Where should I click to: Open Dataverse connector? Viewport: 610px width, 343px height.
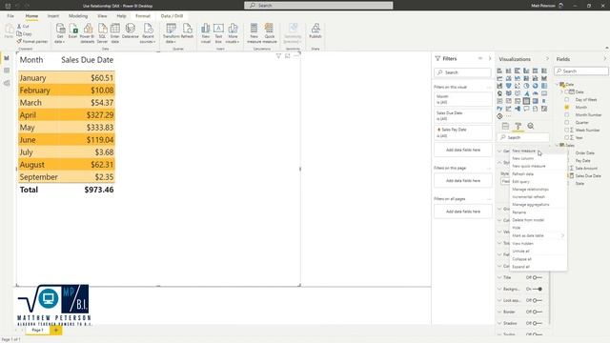tap(131, 31)
